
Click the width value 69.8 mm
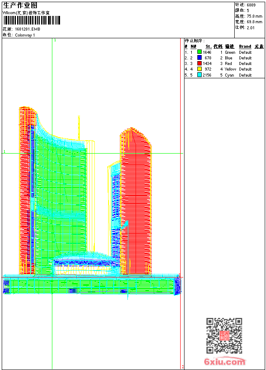(x=254, y=22)
